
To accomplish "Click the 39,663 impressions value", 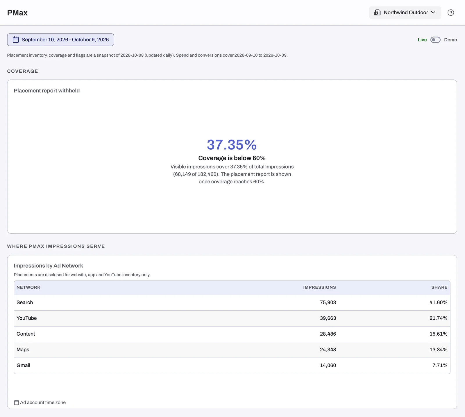I will click(328, 318).
